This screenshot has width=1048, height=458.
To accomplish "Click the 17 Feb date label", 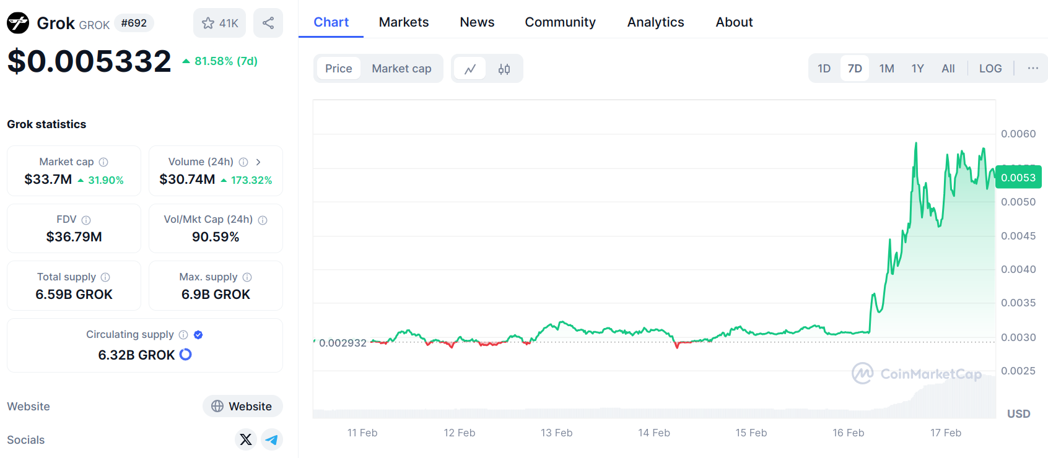I will (945, 433).
